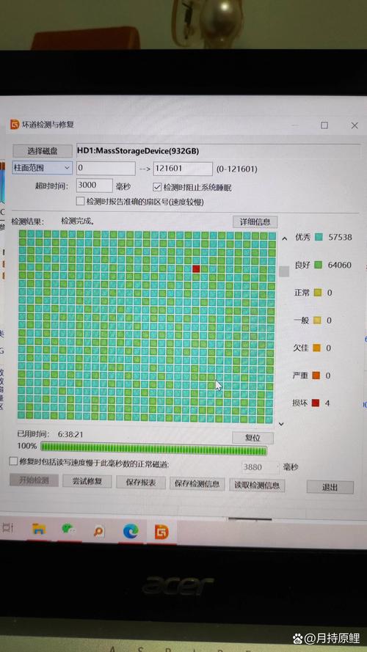Click 尝试修复 to attempt repair
367x652 pixels.
point(87,481)
